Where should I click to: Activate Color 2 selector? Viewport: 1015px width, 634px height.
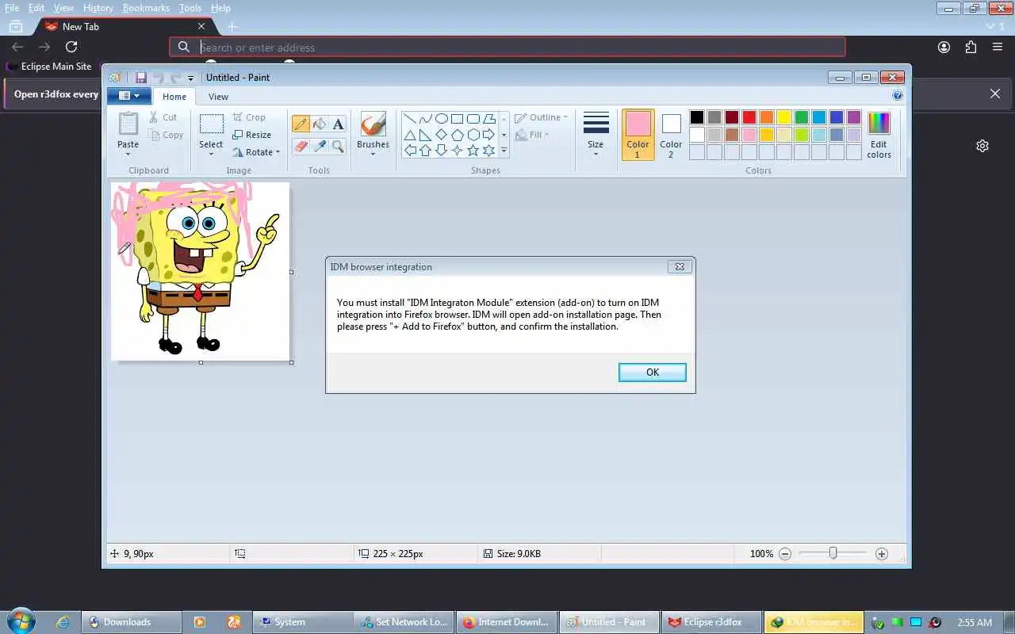[671, 135]
